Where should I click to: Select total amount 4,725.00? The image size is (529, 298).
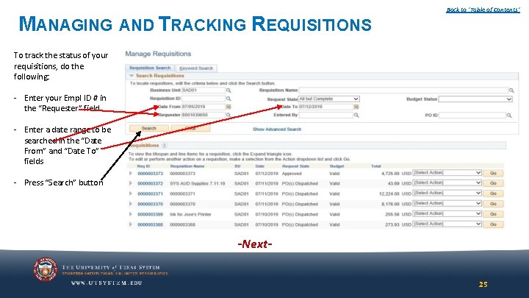[x=390, y=174]
